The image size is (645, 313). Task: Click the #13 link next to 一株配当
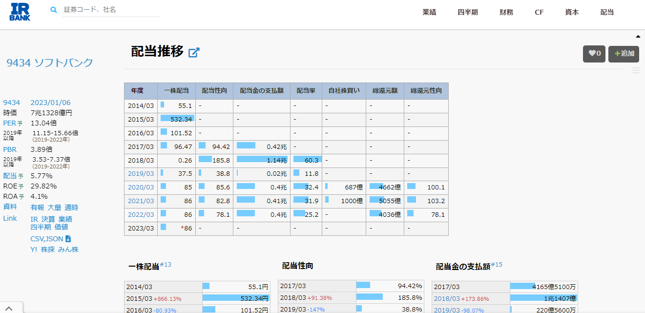(x=166, y=265)
